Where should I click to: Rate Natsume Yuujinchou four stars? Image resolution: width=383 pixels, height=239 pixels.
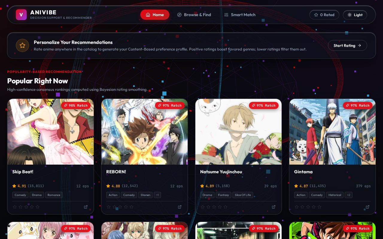[x=220, y=207]
